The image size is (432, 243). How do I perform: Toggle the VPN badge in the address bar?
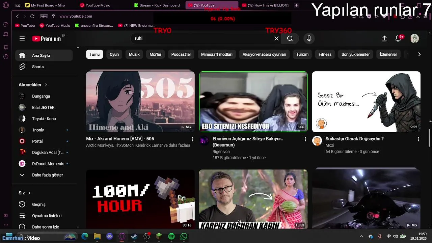point(44,16)
